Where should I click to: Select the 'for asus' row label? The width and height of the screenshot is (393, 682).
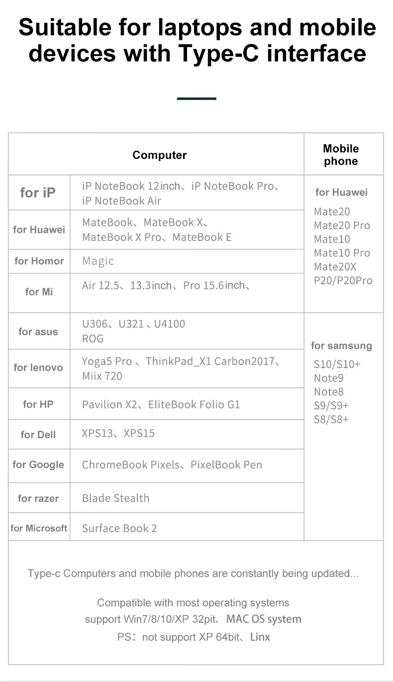38,332
